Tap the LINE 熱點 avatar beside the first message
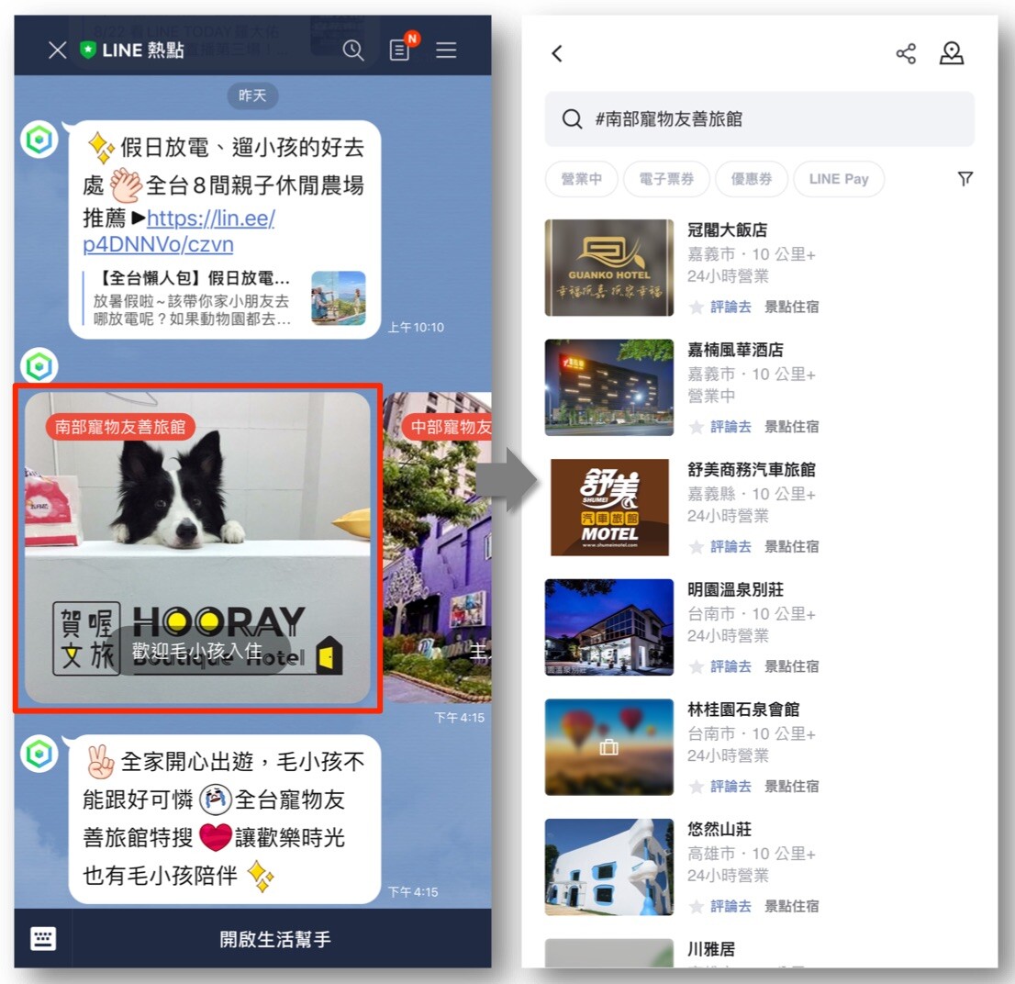Screen dimensions: 1015x984 [39, 140]
